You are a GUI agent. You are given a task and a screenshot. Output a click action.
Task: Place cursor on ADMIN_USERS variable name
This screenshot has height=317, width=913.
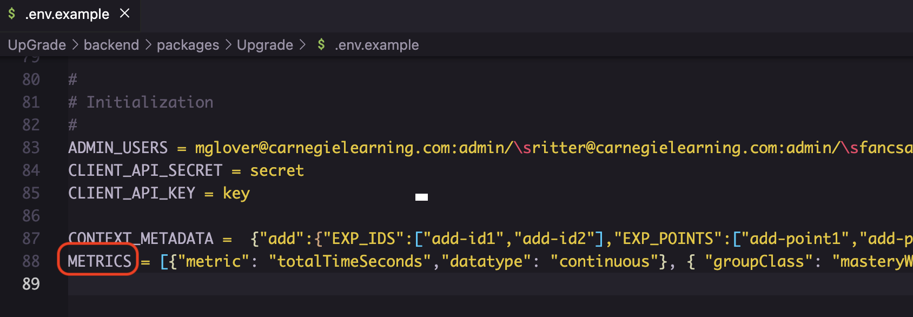click(117, 148)
